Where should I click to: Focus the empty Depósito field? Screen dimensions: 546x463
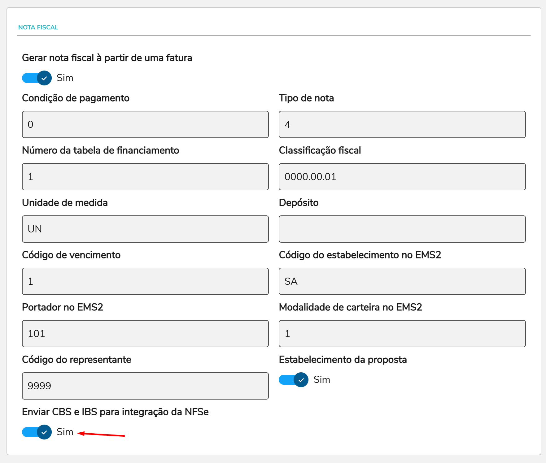[402, 229]
